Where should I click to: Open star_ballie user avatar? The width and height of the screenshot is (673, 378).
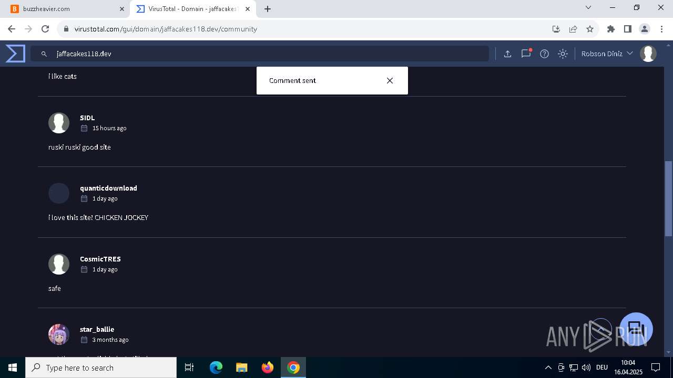[59, 334]
